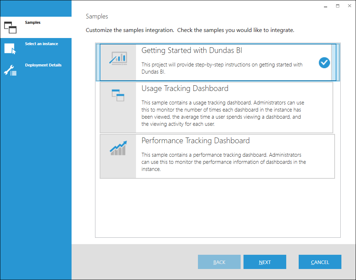The height and width of the screenshot is (280, 356).
Task: Go to Select an instance step
Action: tap(36, 49)
